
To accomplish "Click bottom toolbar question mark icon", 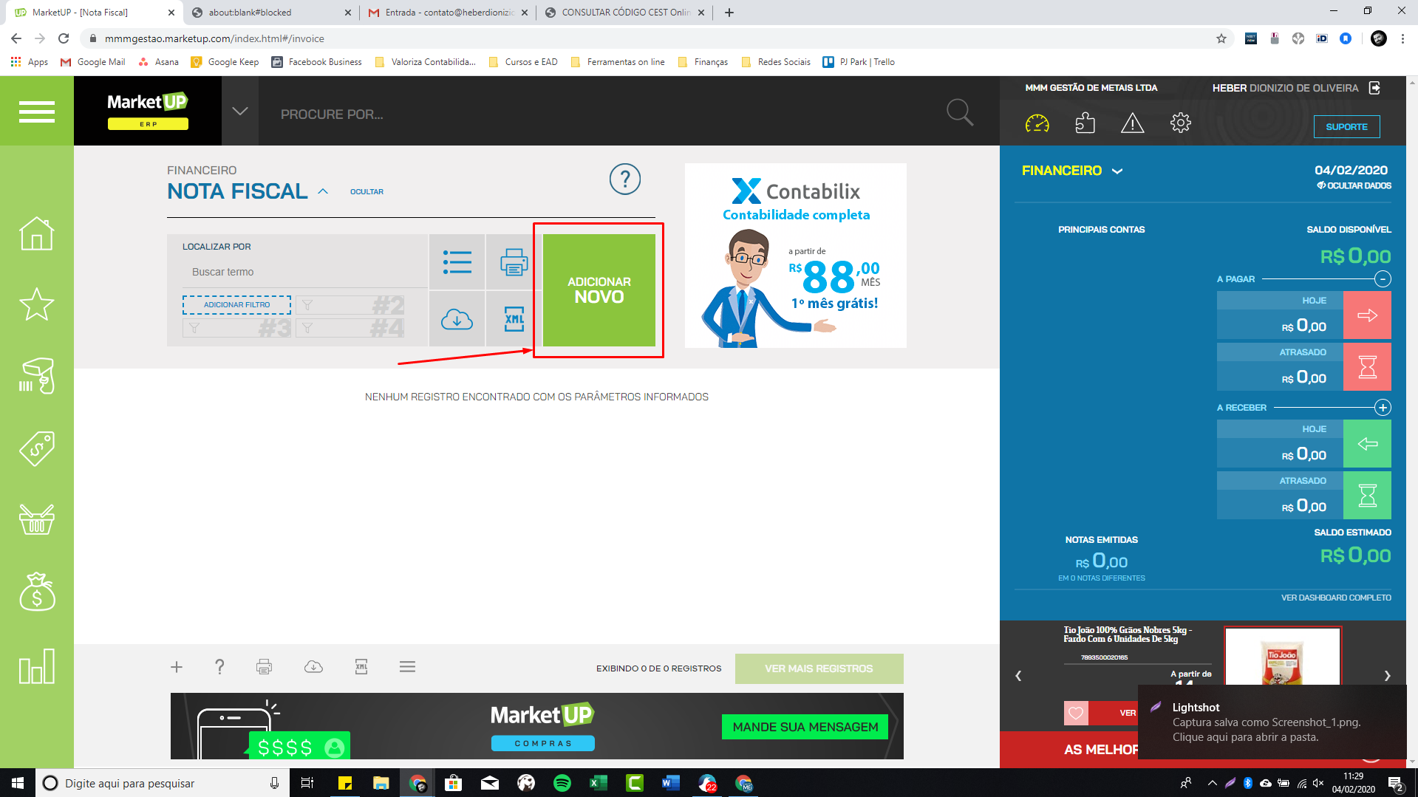I will 219,667.
